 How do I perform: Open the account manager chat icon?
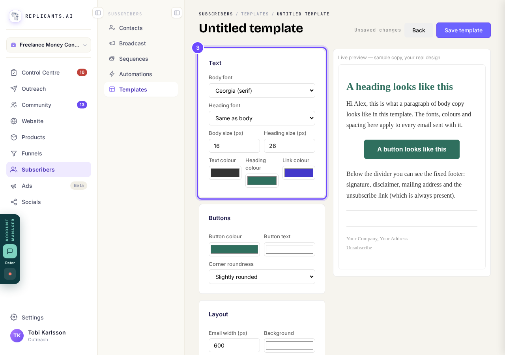click(x=10, y=251)
